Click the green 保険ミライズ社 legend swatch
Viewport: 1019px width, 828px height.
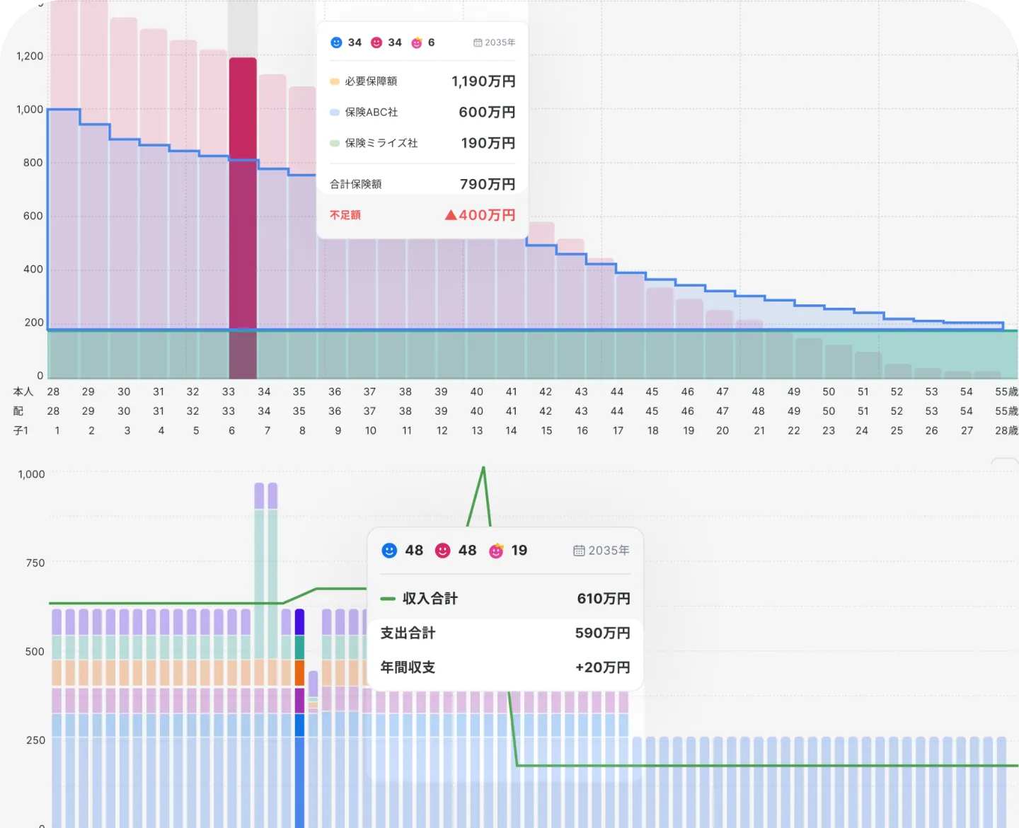coord(335,143)
